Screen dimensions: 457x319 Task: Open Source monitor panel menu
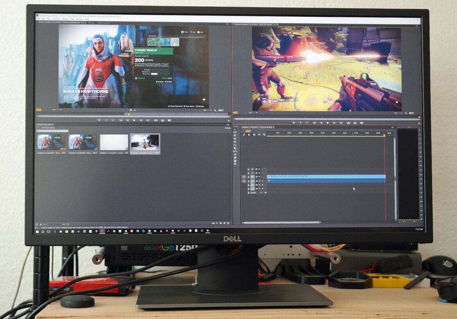[x=227, y=24]
